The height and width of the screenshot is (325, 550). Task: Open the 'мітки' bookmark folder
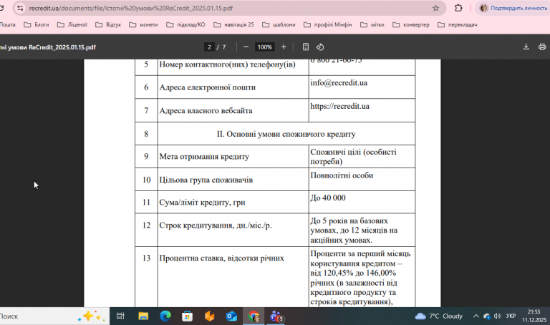point(372,24)
